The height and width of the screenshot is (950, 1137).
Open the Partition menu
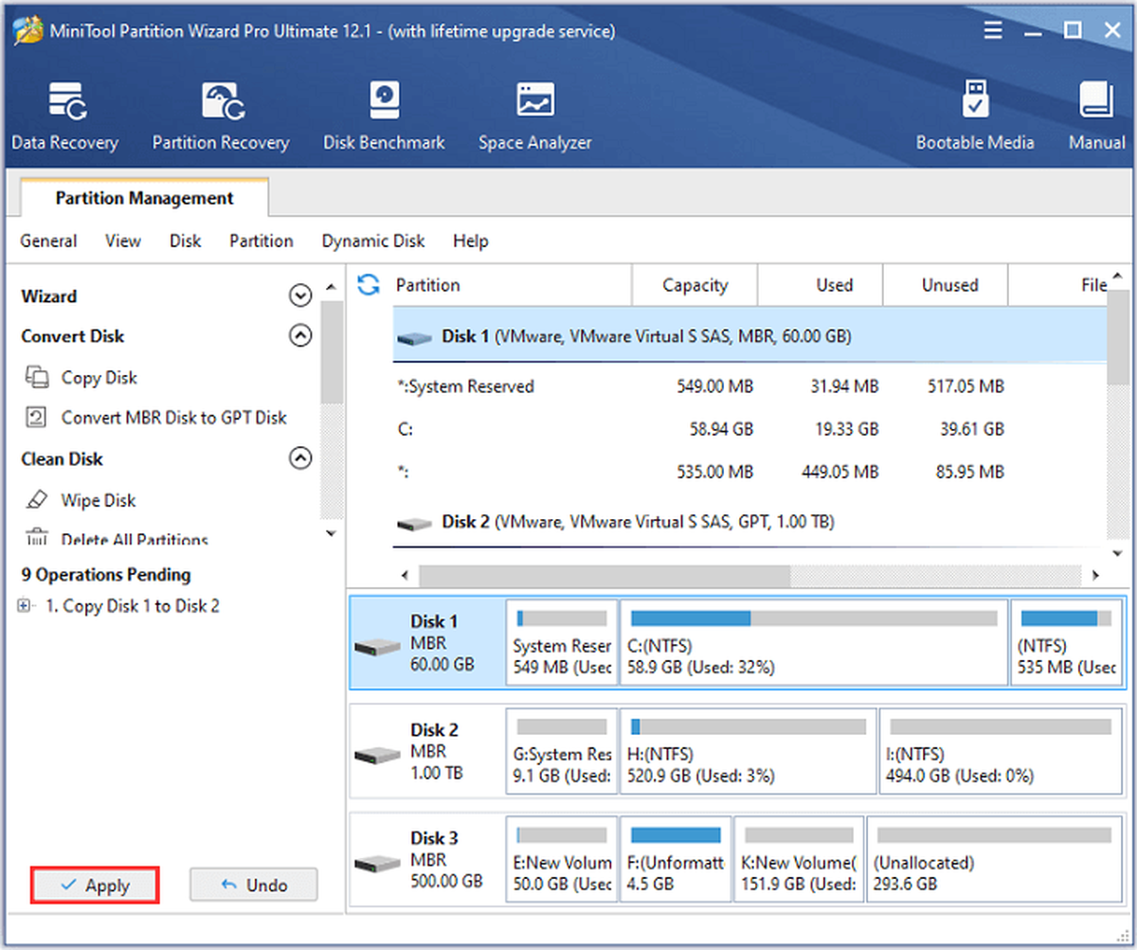[x=262, y=241]
